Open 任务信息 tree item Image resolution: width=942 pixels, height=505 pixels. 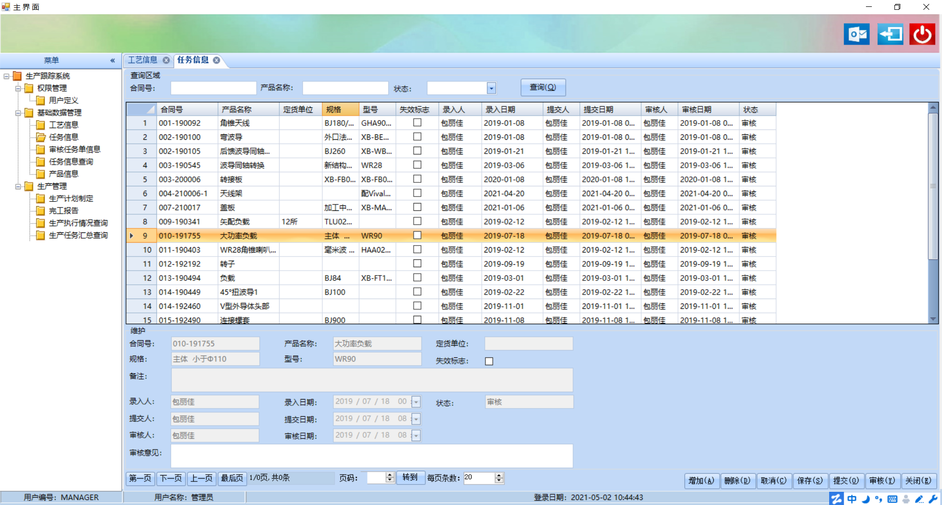(x=63, y=137)
